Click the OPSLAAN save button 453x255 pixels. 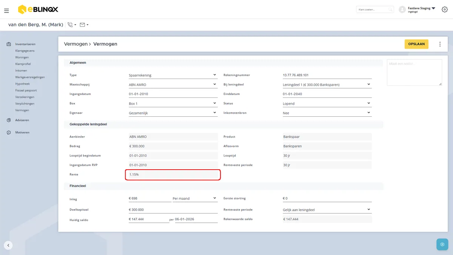coord(416,44)
